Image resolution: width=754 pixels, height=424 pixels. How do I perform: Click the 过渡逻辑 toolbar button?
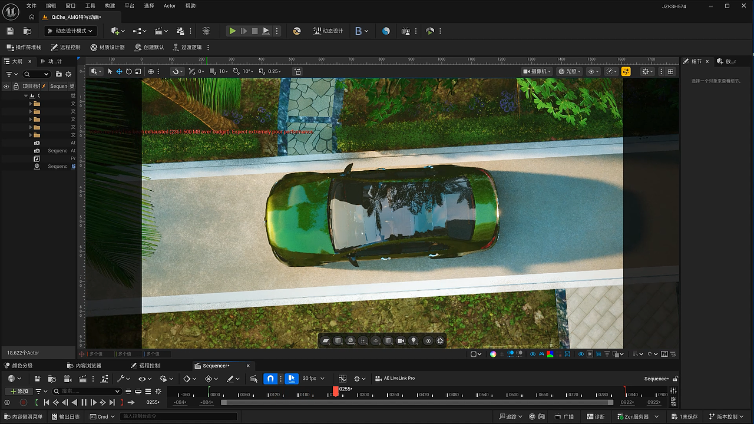pos(187,47)
